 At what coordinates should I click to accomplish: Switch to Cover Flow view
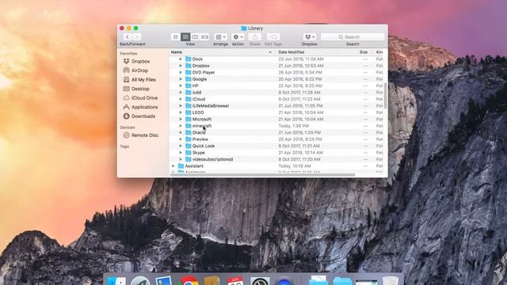tap(204, 37)
